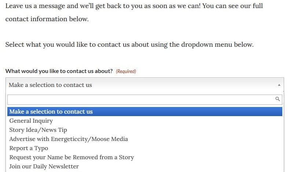The height and width of the screenshot is (172, 290).
Task: Choose the General Inquiry option
Action: click(x=31, y=121)
